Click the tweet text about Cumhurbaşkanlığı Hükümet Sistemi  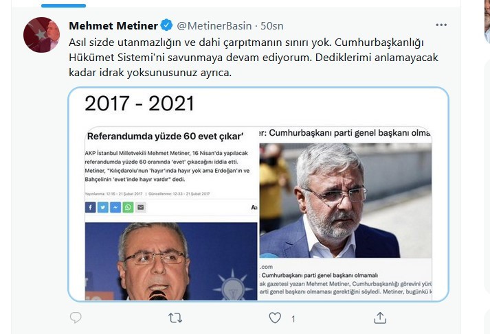click(x=253, y=58)
